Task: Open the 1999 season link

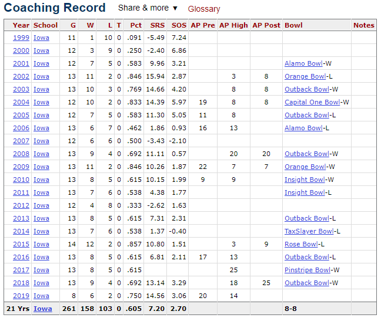Action: click(x=21, y=38)
